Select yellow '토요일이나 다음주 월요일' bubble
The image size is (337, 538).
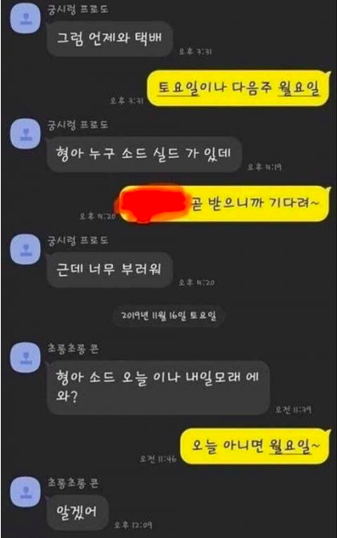pos(239,88)
